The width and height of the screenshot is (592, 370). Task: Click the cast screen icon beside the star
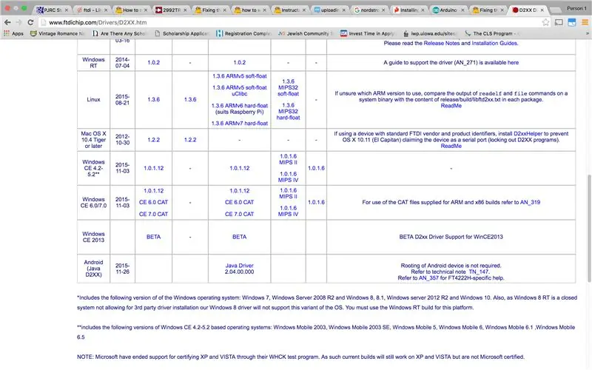559,22
